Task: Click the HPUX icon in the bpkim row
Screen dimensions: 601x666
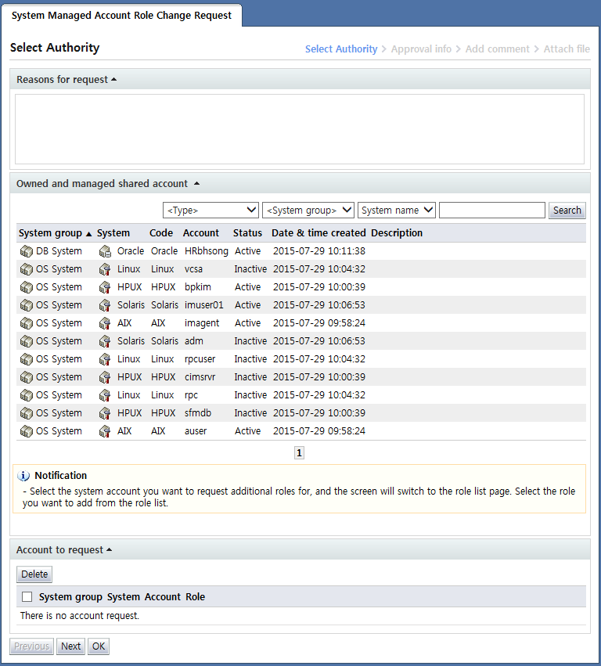Action: 105,287
